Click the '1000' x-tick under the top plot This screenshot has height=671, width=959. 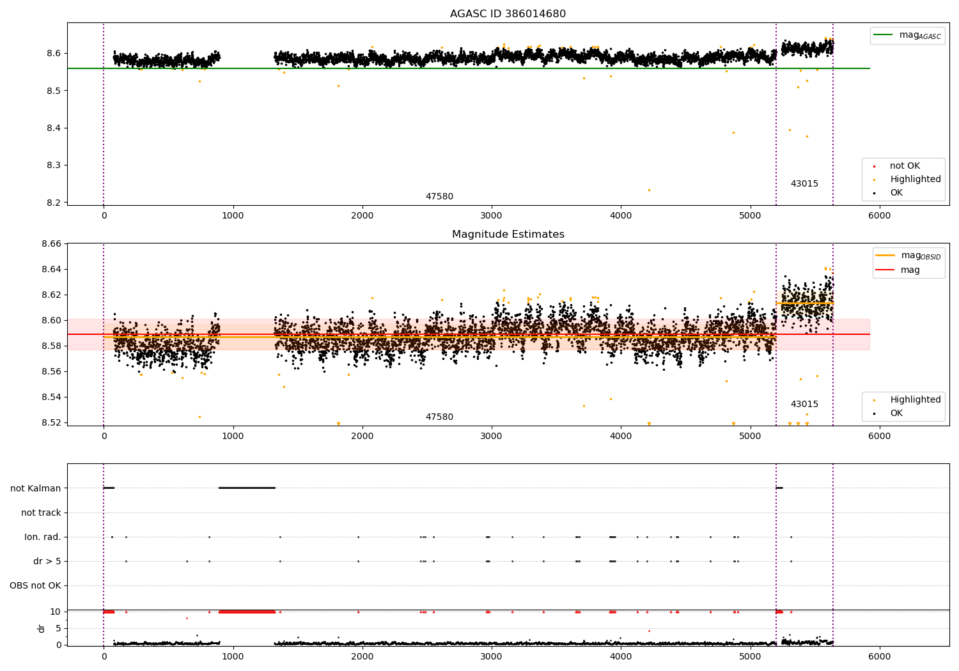click(233, 216)
